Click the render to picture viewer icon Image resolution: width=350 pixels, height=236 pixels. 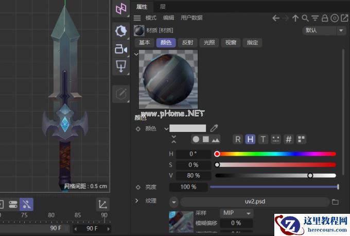pos(121,66)
